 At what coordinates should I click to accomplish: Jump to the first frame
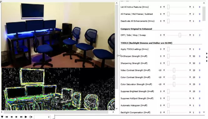[x=7, y=117]
